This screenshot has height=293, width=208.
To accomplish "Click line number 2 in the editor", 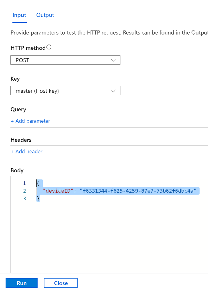I will click(24, 191).
